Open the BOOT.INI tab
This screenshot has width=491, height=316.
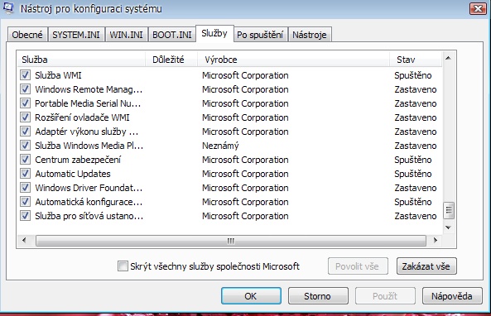tap(172, 35)
